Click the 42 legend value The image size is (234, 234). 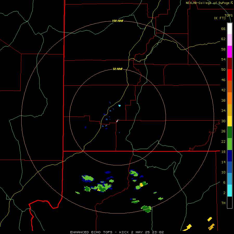223,90
